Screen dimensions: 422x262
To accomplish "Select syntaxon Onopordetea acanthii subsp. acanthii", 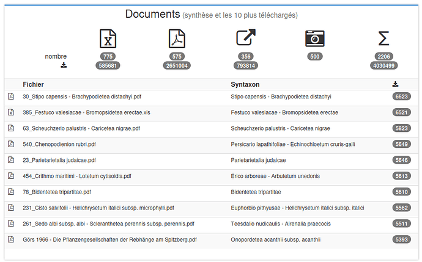I will click(x=276, y=239).
